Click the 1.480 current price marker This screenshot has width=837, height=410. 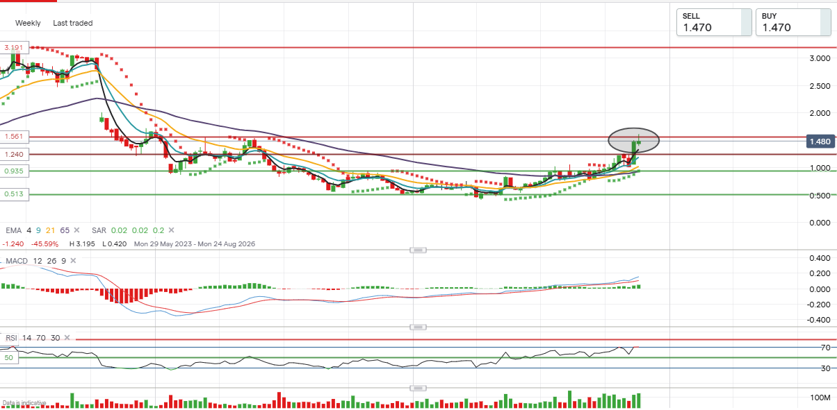coord(820,142)
